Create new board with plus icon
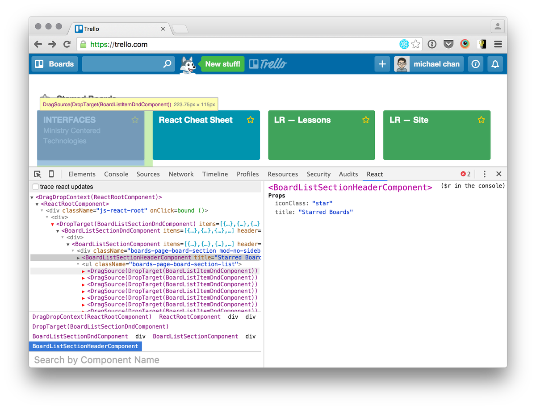This screenshot has width=536, height=409. coord(382,64)
